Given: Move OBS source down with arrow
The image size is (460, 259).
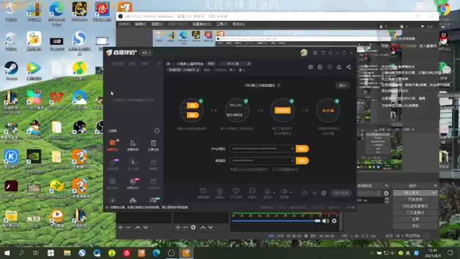Looking at the screenshot, I should click(x=210, y=227).
